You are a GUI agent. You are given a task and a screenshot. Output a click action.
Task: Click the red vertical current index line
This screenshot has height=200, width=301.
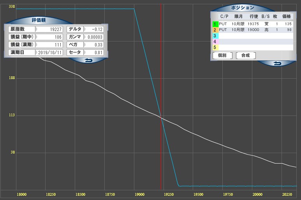[161, 95]
